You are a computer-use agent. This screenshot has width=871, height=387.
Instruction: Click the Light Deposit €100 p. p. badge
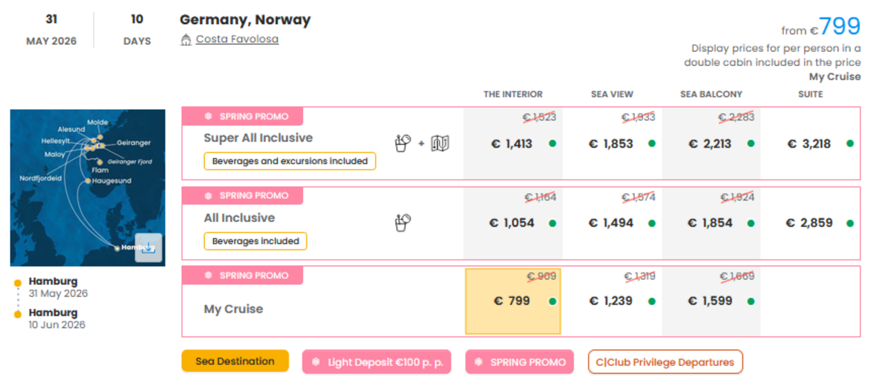(x=377, y=362)
